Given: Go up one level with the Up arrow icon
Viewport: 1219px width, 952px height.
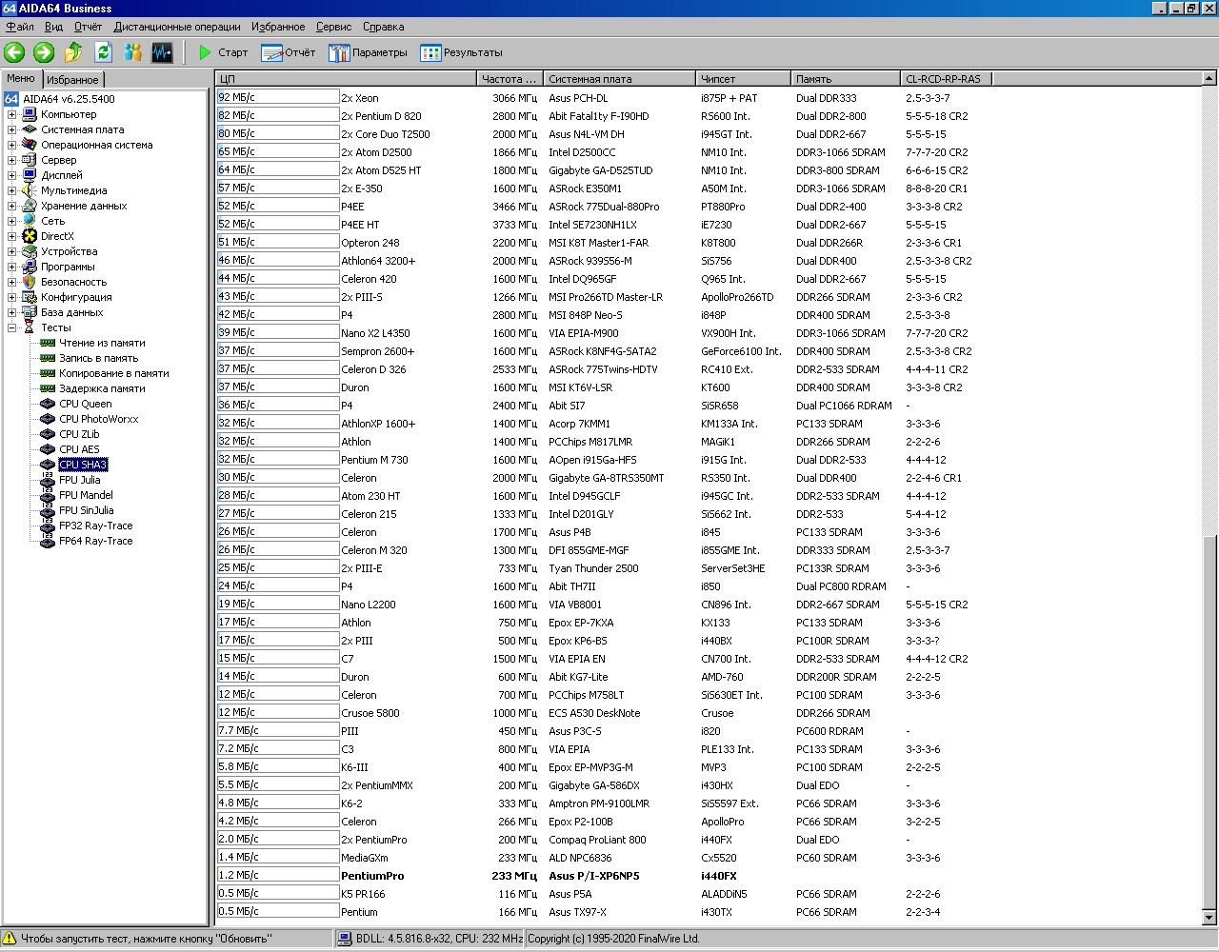Looking at the screenshot, I should coord(73,52).
